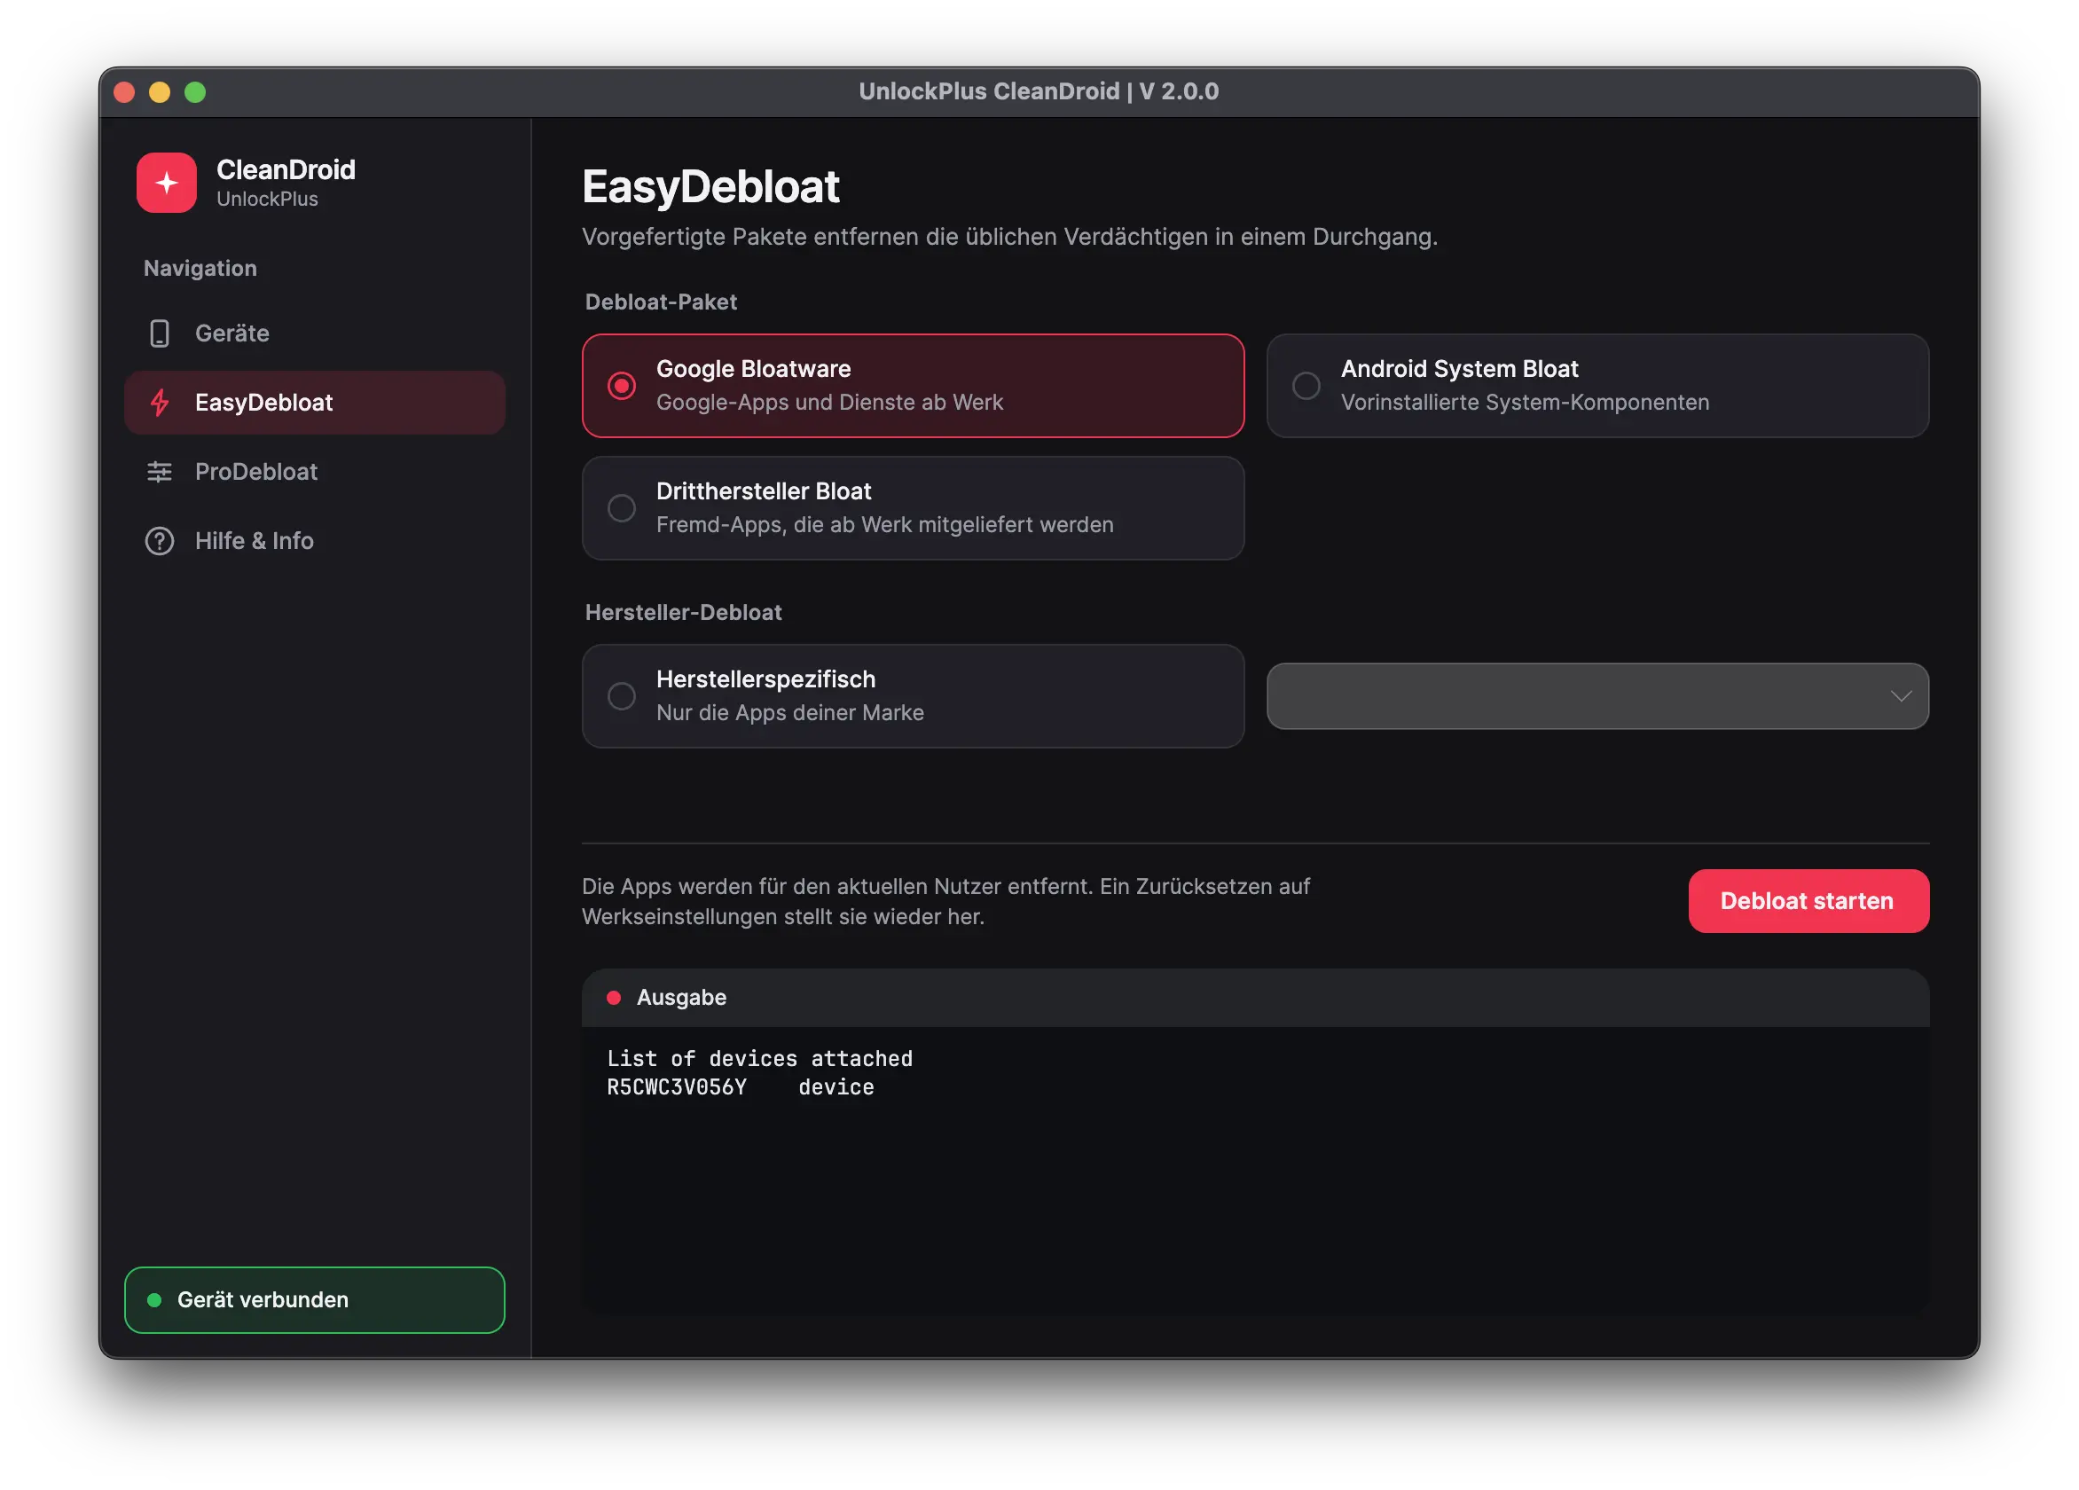
Task: Click the Gerät verbunden status indicator
Action: 314,1299
